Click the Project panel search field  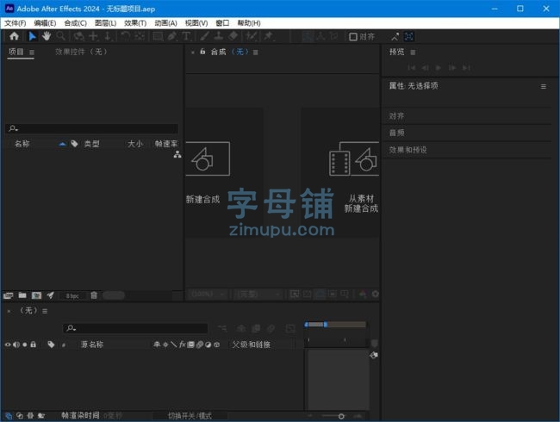click(x=92, y=128)
